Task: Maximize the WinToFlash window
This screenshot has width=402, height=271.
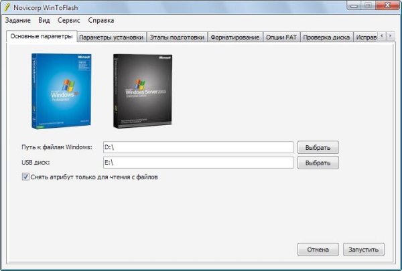Action: point(368,5)
